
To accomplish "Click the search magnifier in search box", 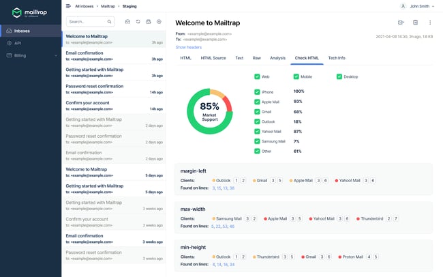I will pyautogui.click(x=110, y=22).
